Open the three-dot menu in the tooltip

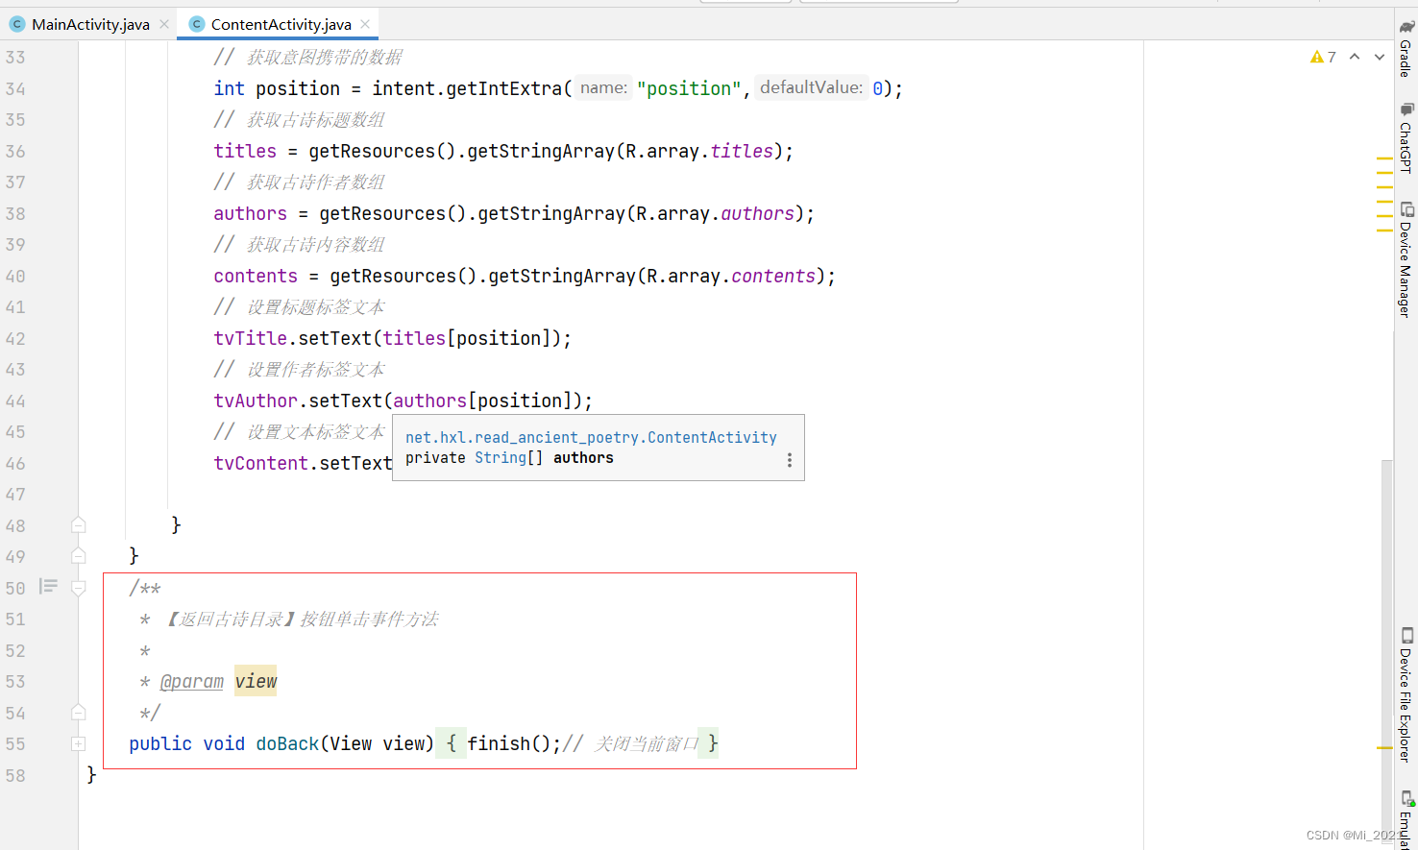pyautogui.click(x=790, y=460)
